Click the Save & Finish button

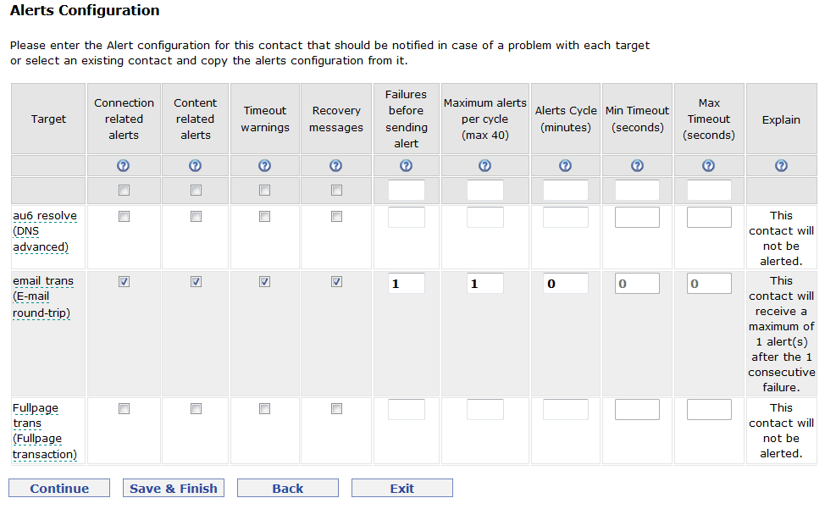pos(174,488)
